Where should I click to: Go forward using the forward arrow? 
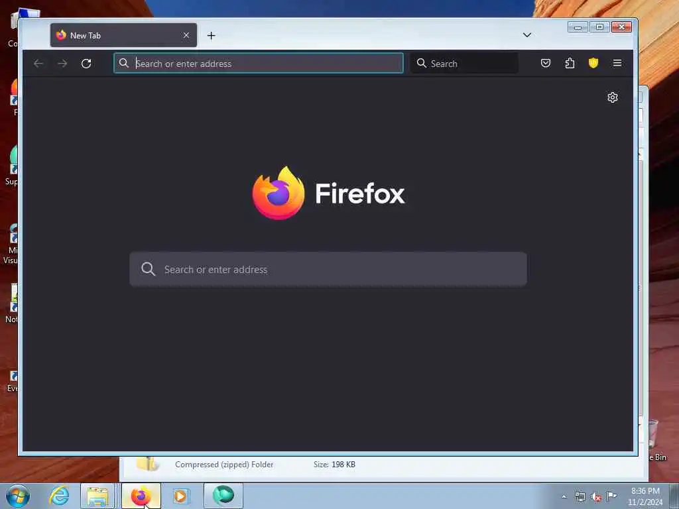[62, 64]
